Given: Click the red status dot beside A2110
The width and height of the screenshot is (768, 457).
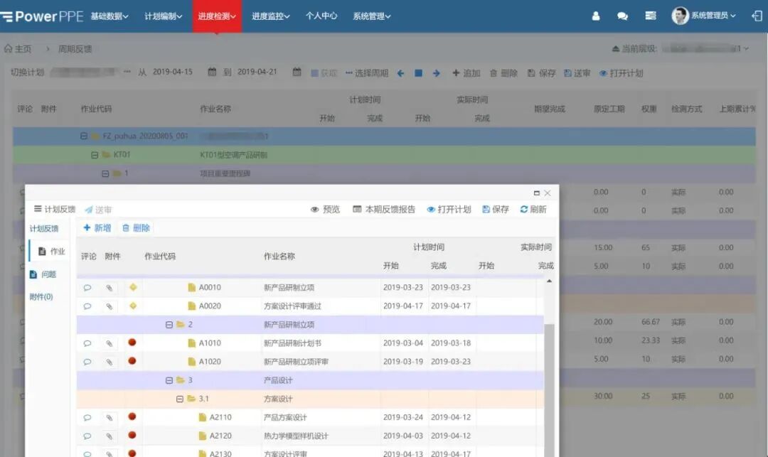Looking at the screenshot, I should [132, 416].
